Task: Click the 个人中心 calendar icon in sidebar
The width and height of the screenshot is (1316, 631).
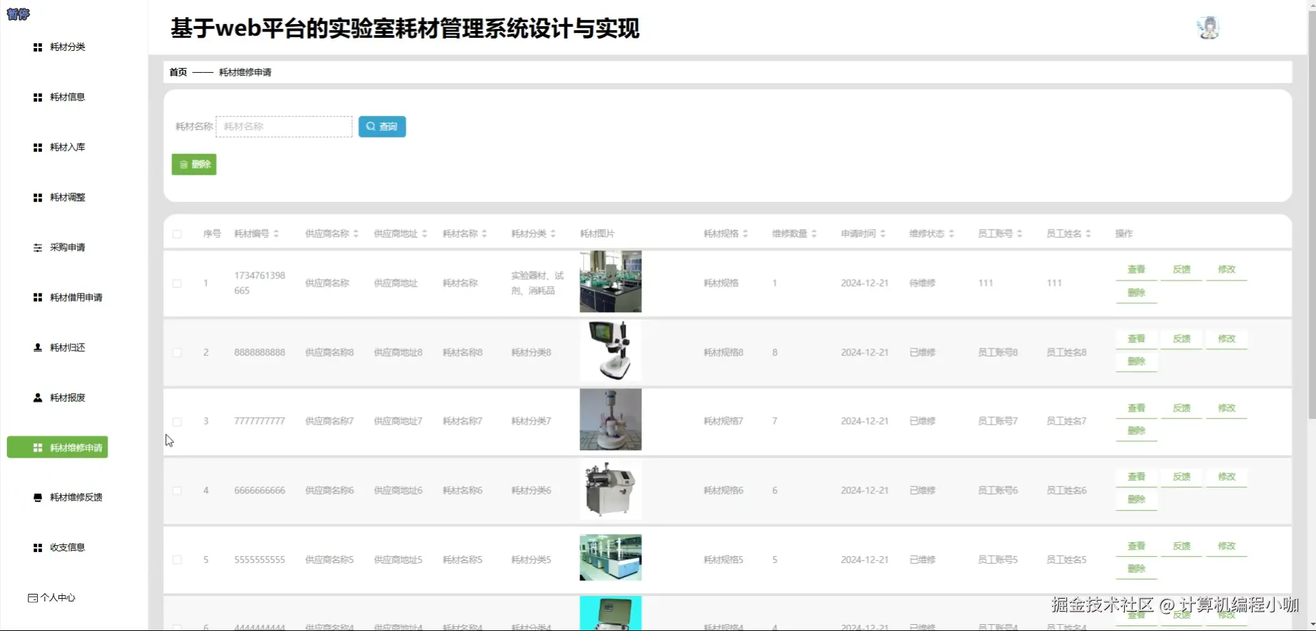Action: [32, 598]
